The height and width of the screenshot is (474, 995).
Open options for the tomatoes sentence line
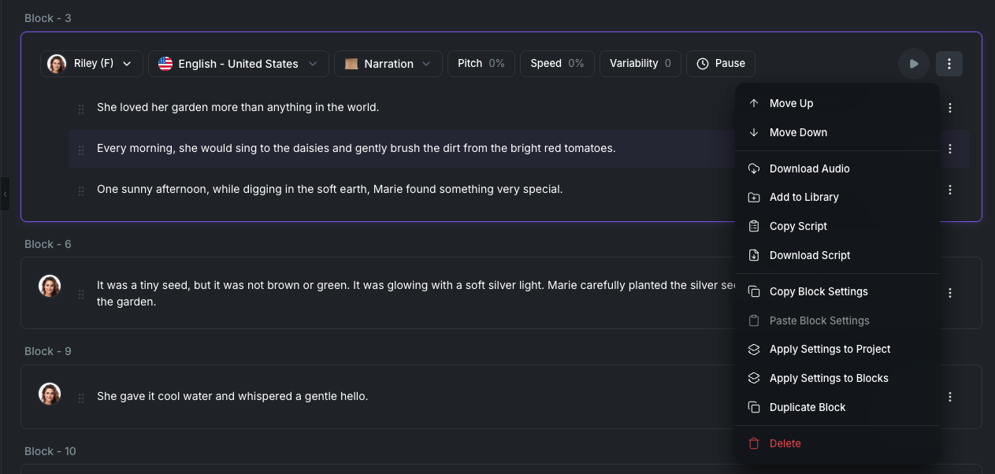(950, 149)
